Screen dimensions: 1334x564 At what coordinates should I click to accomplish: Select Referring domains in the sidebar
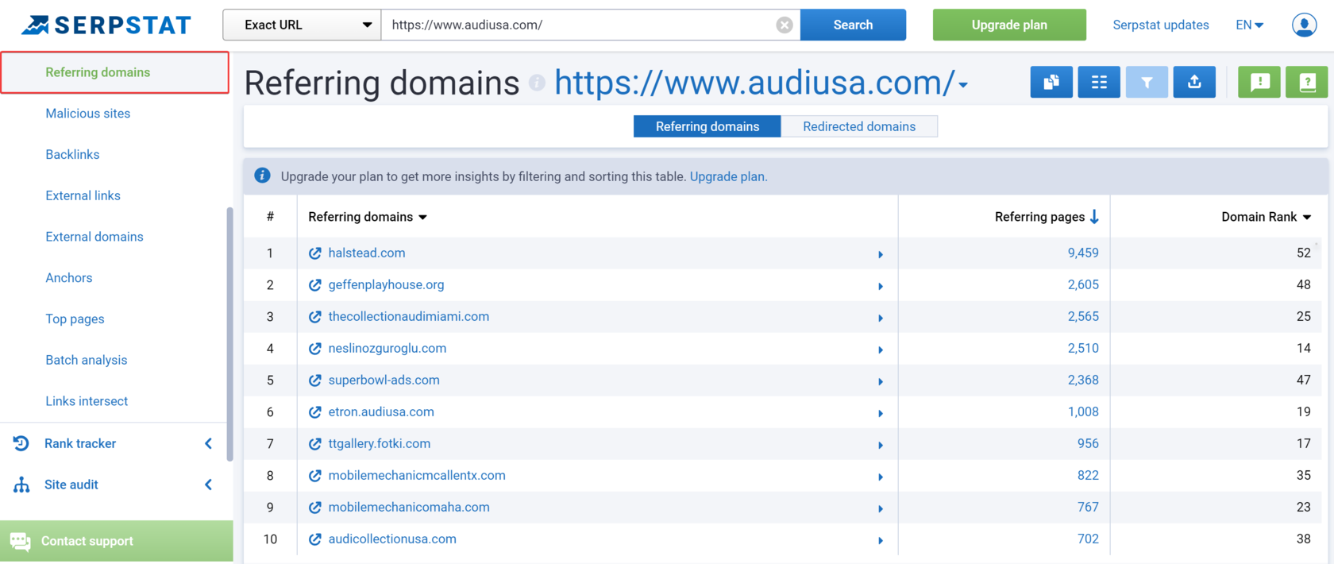click(x=98, y=72)
